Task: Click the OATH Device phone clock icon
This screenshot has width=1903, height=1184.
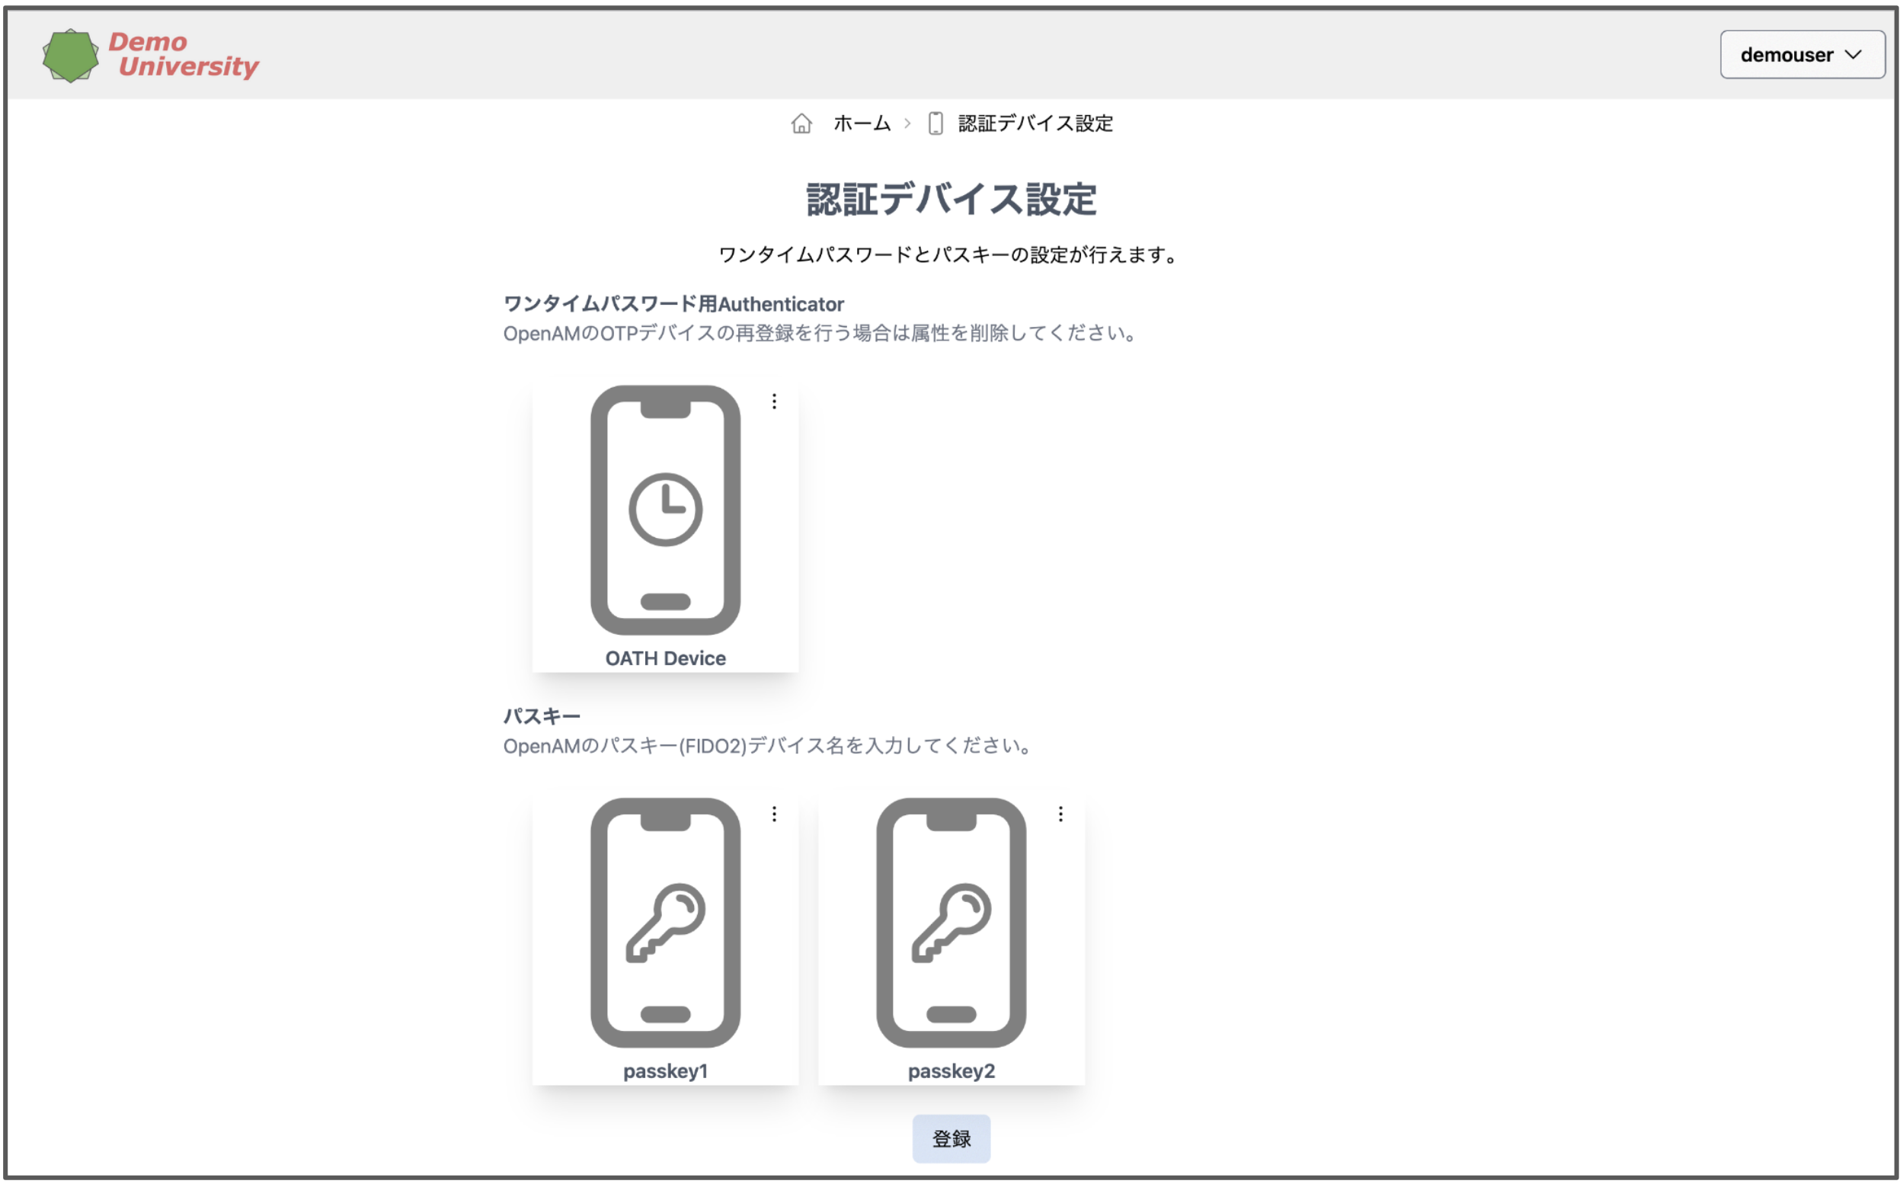Action: [x=664, y=510]
